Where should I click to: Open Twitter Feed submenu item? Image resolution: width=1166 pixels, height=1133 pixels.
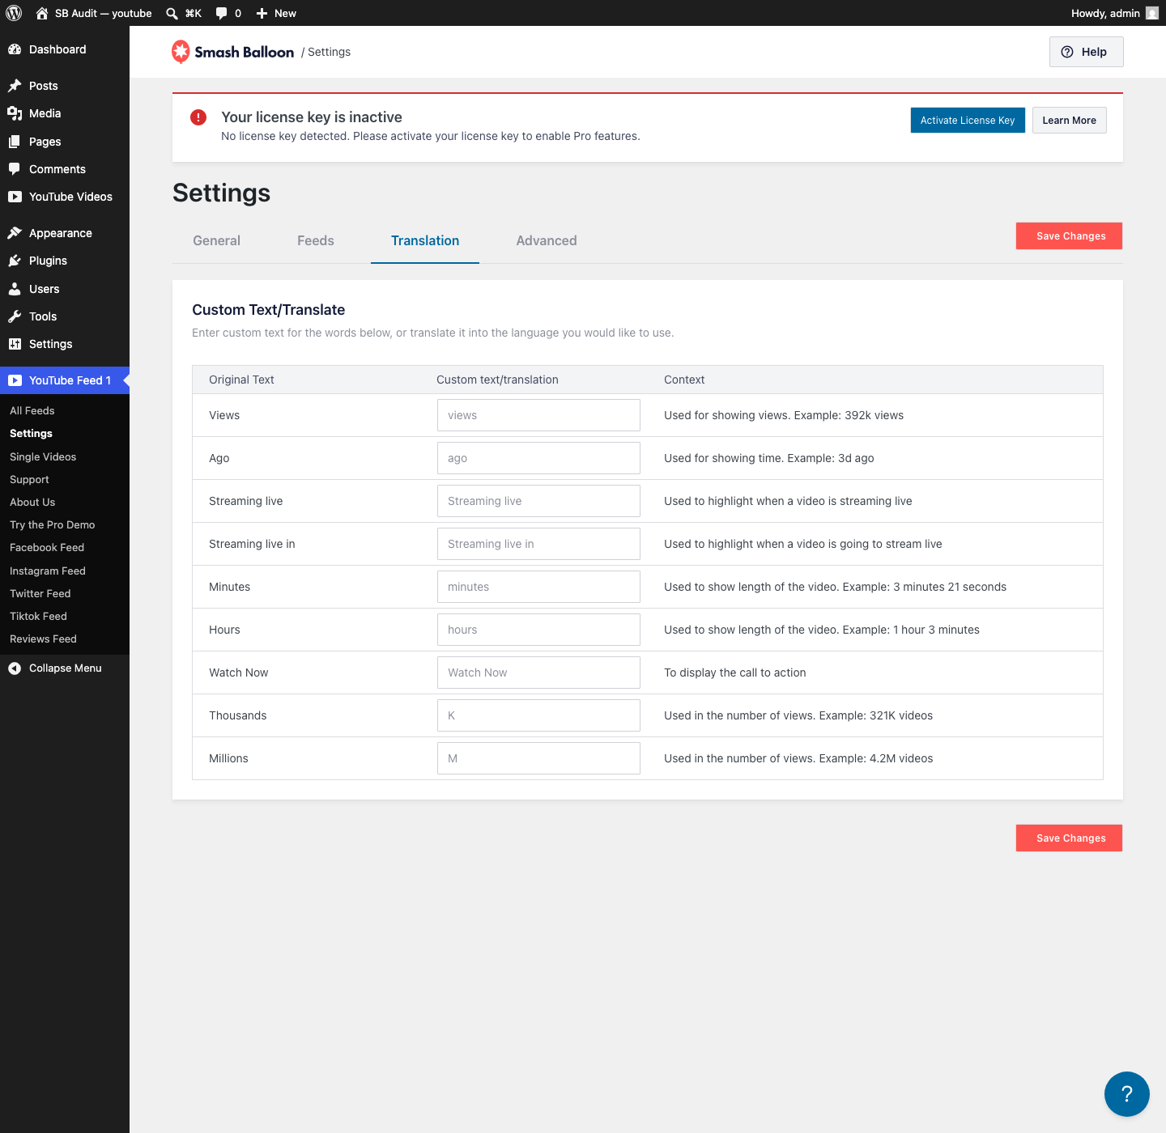40,594
